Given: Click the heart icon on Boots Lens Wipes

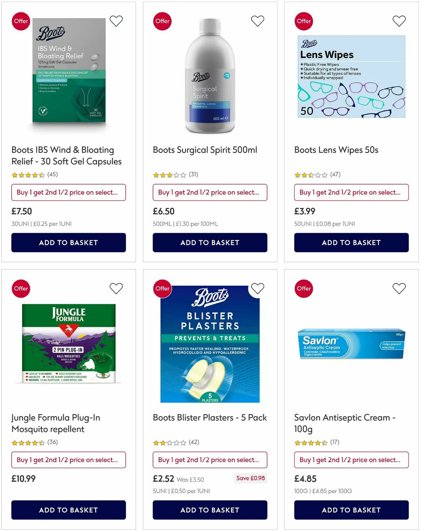Looking at the screenshot, I should [x=399, y=21].
